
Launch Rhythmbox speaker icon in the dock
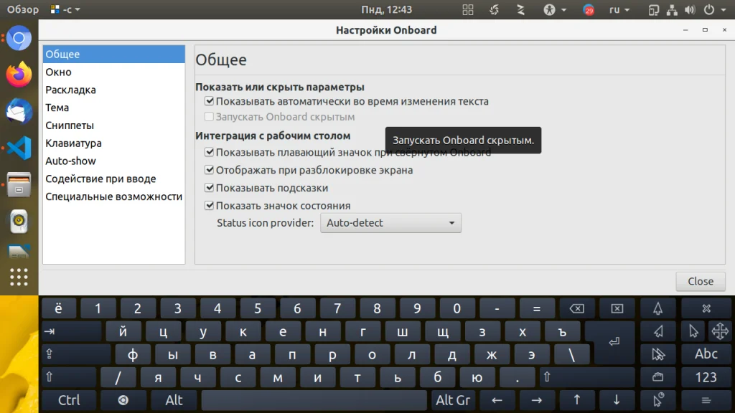(x=19, y=221)
